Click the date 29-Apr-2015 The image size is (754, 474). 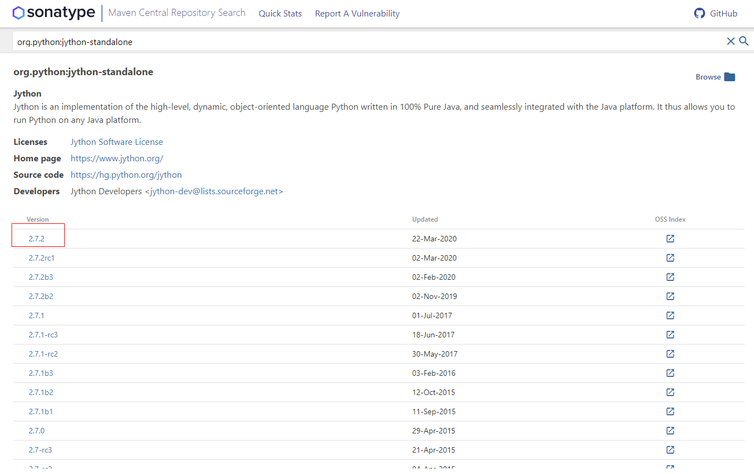pyautogui.click(x=434, y=431)
